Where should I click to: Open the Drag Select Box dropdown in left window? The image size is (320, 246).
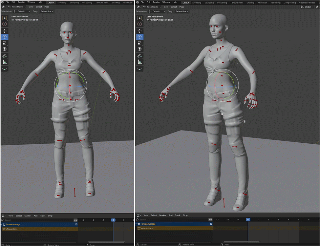(x=47, y=11)
